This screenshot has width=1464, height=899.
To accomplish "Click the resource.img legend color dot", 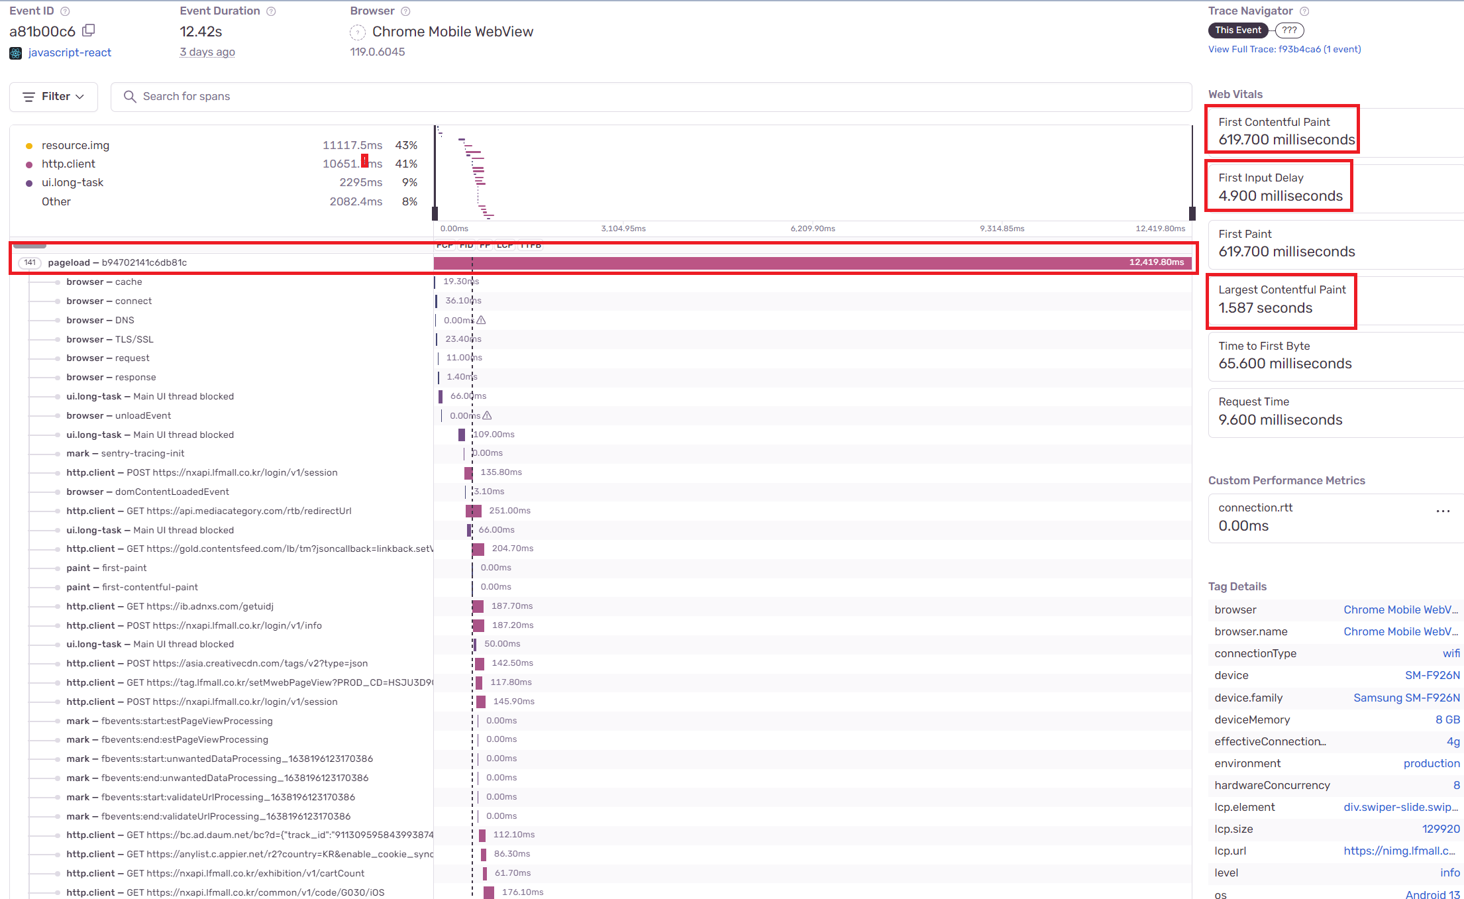I will pos(29,146).
